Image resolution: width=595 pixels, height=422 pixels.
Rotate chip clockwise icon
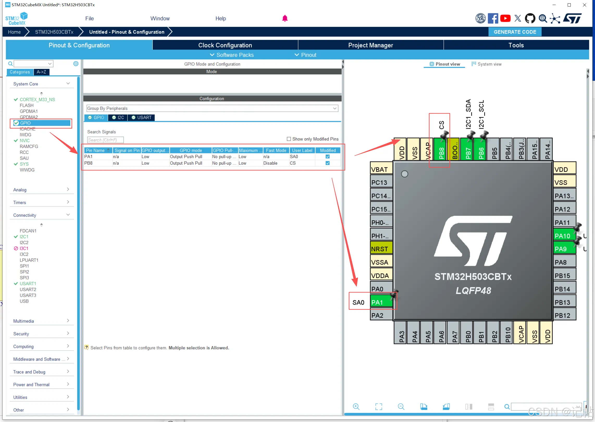[x=424, y=406]
